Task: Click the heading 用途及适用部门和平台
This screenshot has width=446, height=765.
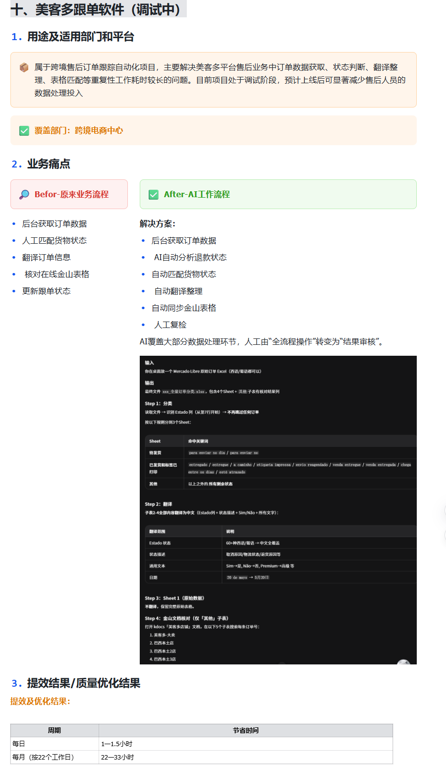Action: click(81, 37)
